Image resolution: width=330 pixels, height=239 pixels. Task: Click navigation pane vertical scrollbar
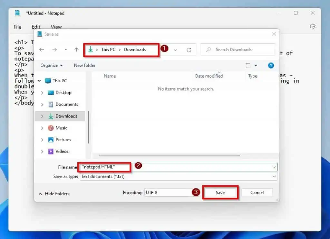pyautogui.click(x=88, y=127)
